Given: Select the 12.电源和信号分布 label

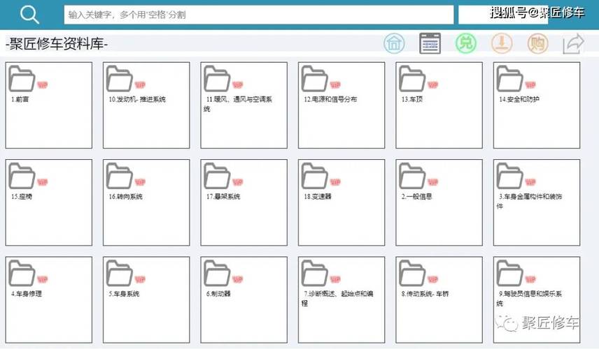Looking at the screenshot, I should tap(330, 99).
